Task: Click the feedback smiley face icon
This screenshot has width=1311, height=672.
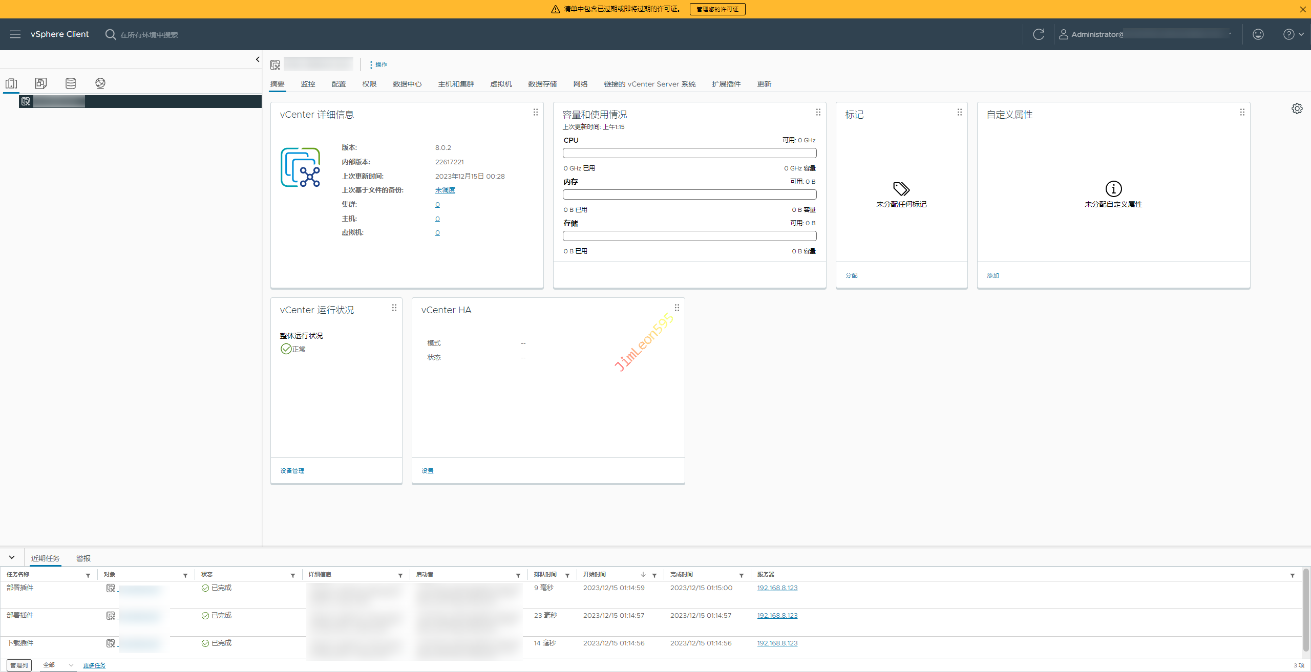Action: [x=1258, y=34]
